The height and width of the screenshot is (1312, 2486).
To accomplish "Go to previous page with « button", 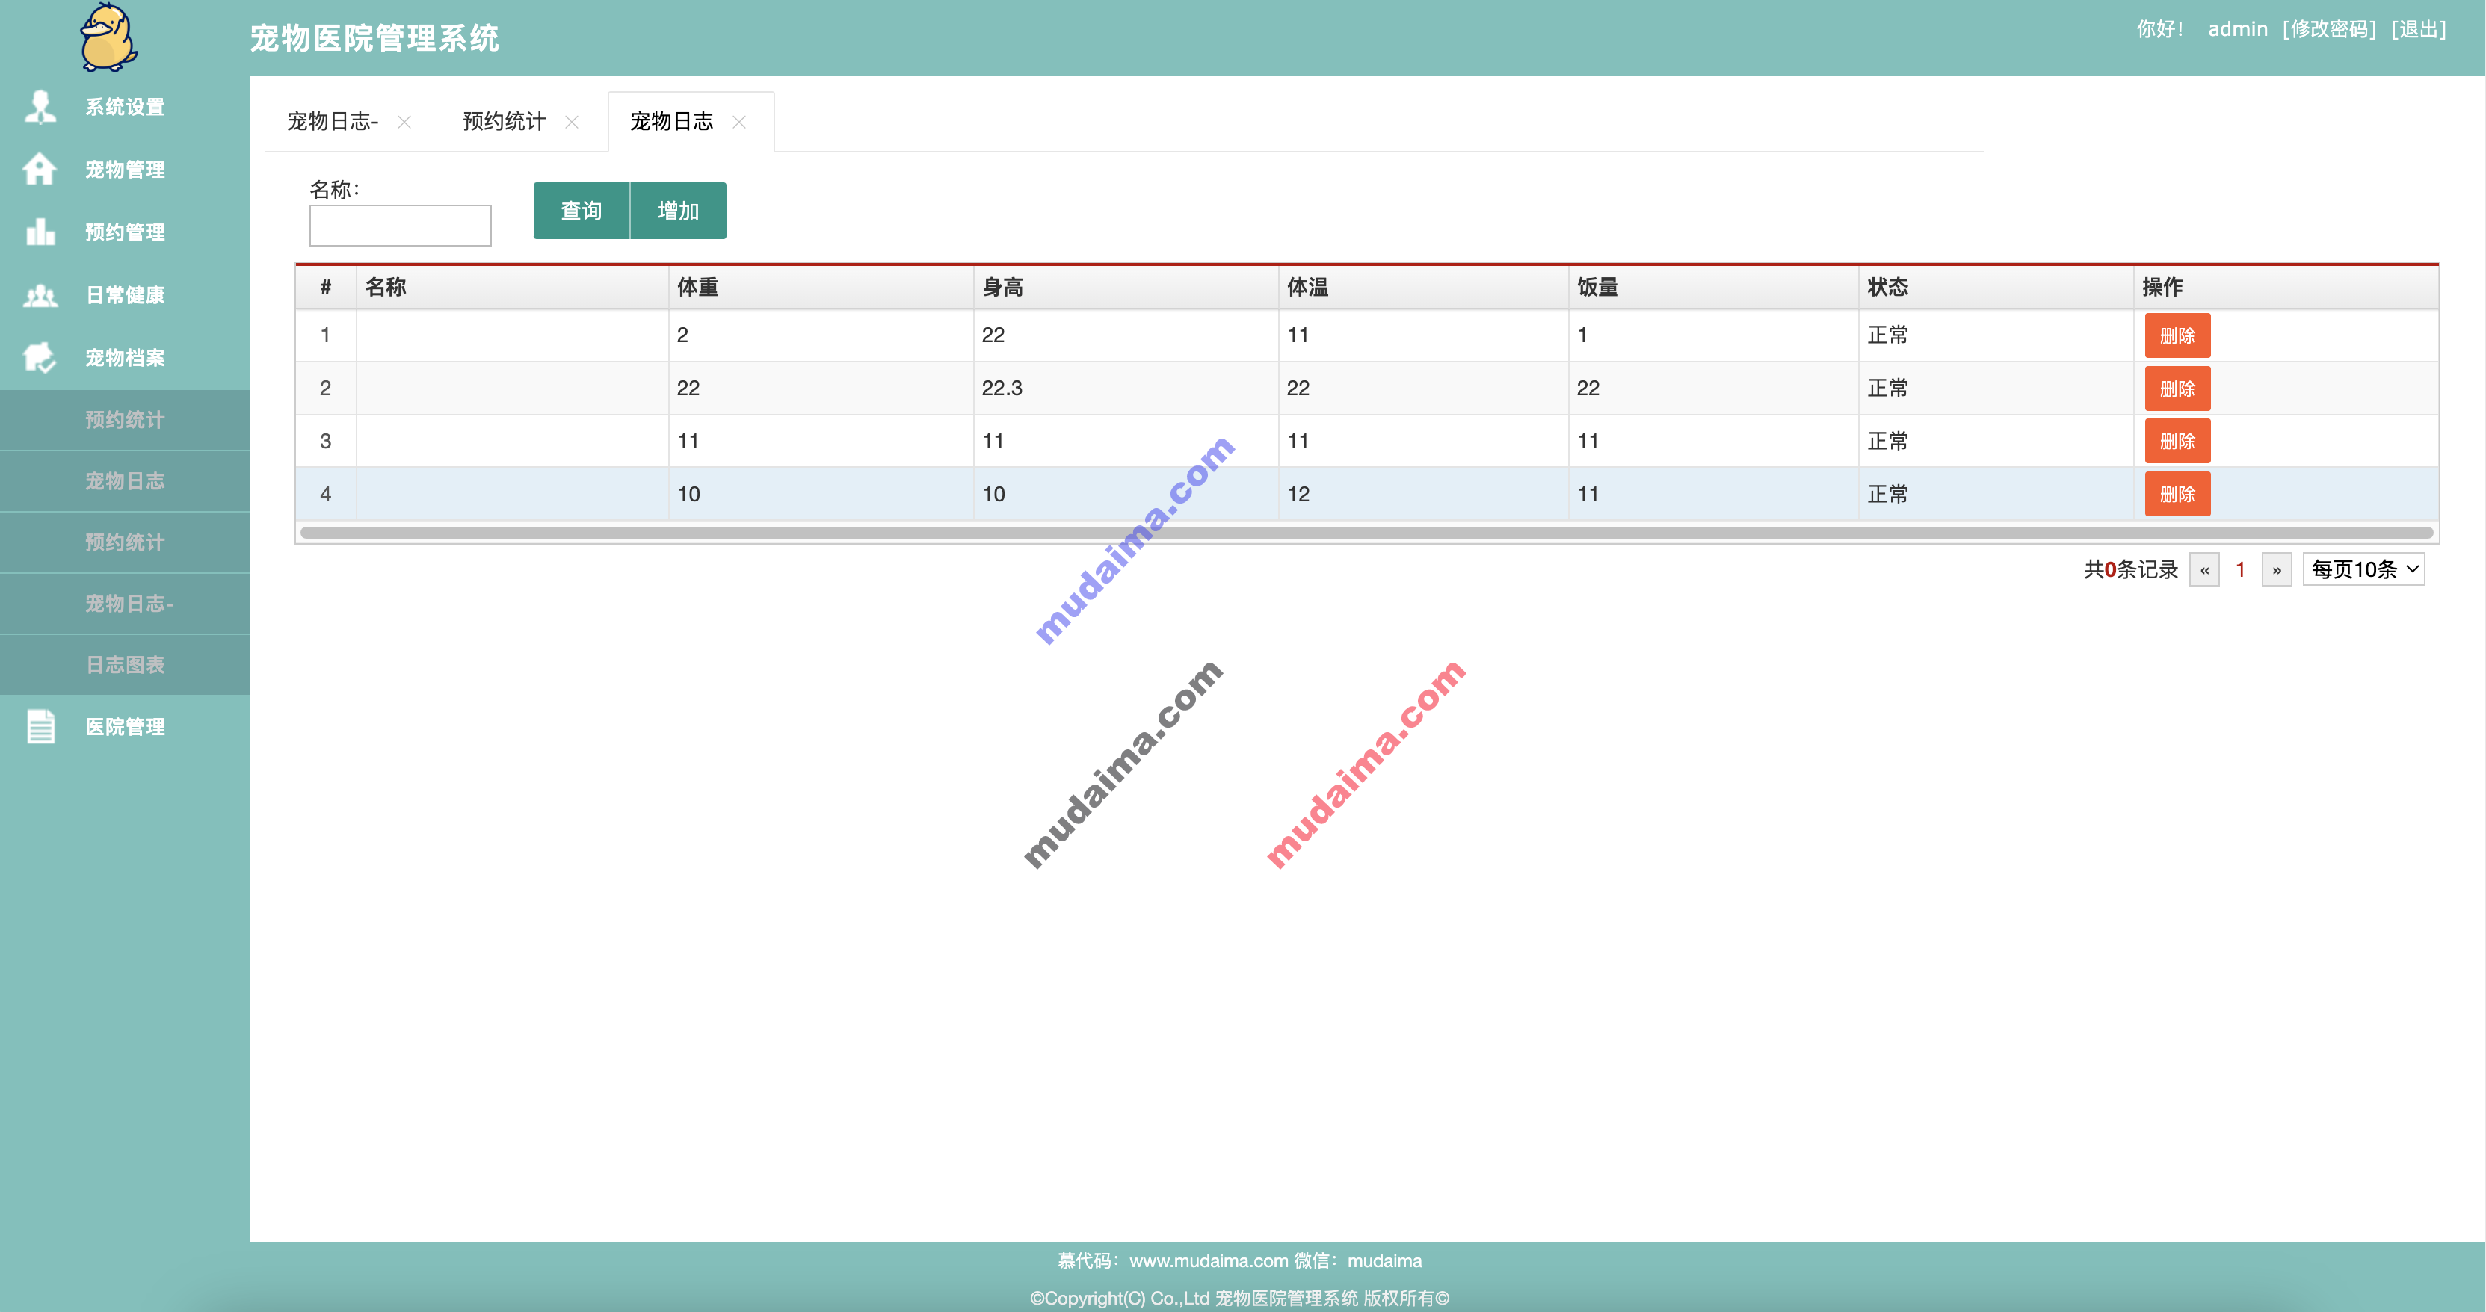I will [2205, 569].
